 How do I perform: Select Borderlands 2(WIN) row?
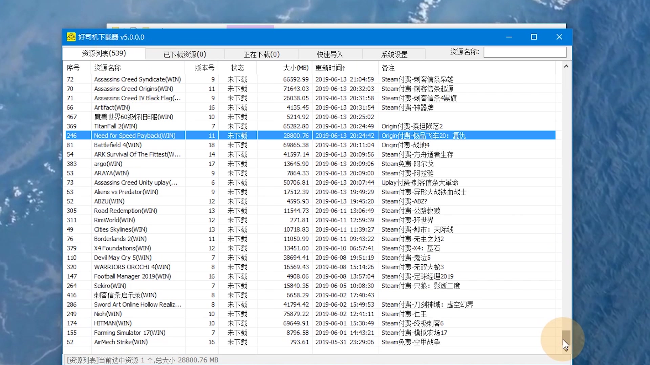(x=310, y=239)
